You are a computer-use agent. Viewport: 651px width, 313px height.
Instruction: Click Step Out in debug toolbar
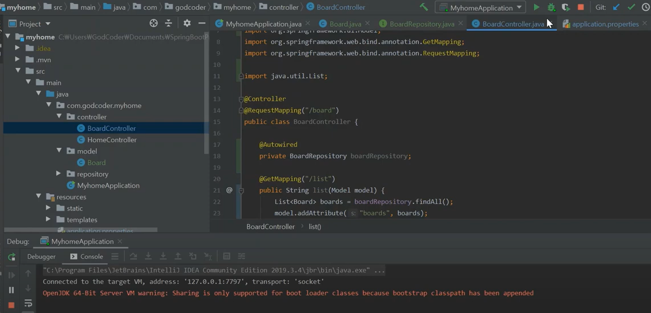[178, 256]
